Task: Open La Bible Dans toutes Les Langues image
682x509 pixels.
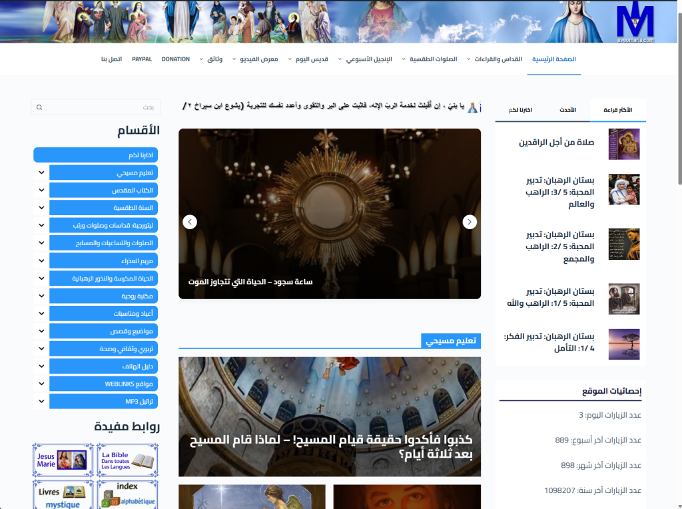Action: pos(127,460)
